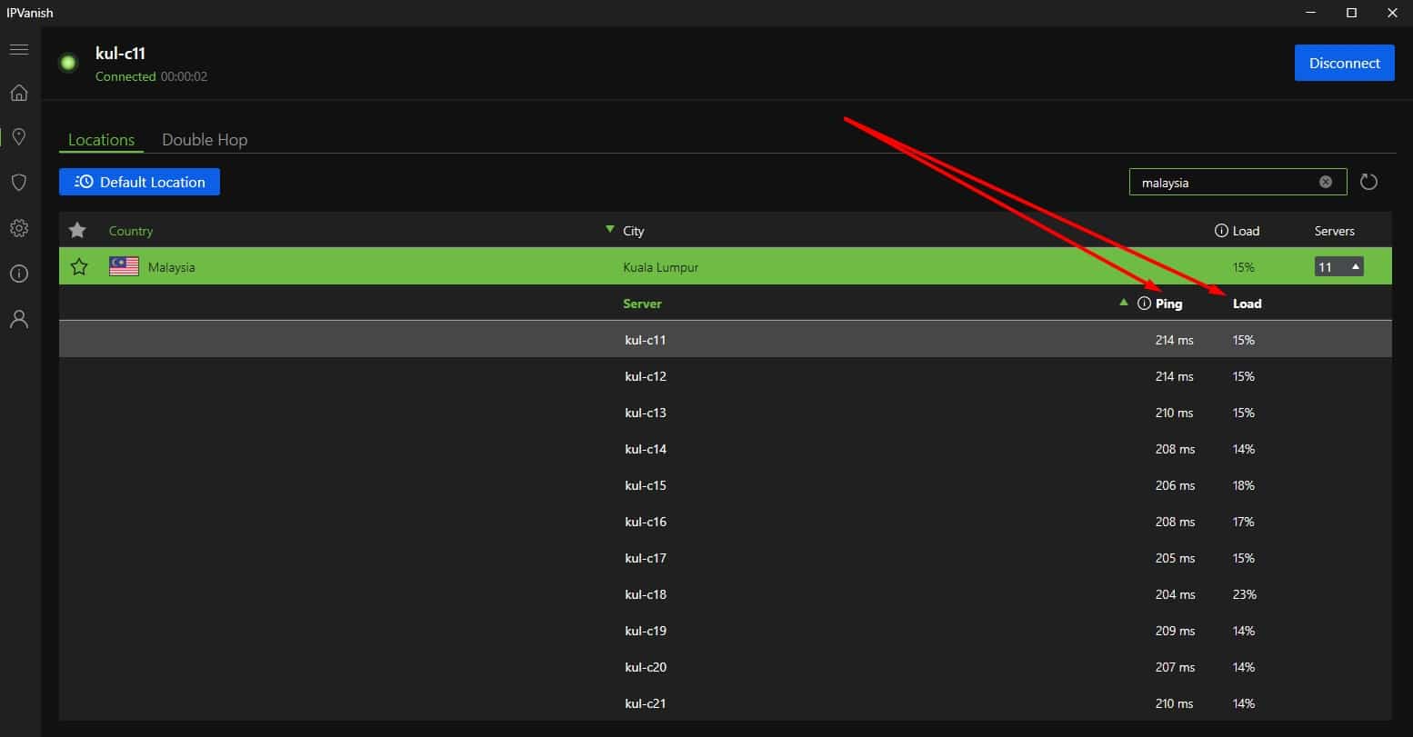Click the 209 ms ping value
The width and height of the screenshot is (1413, 737).
point(1175,631)
